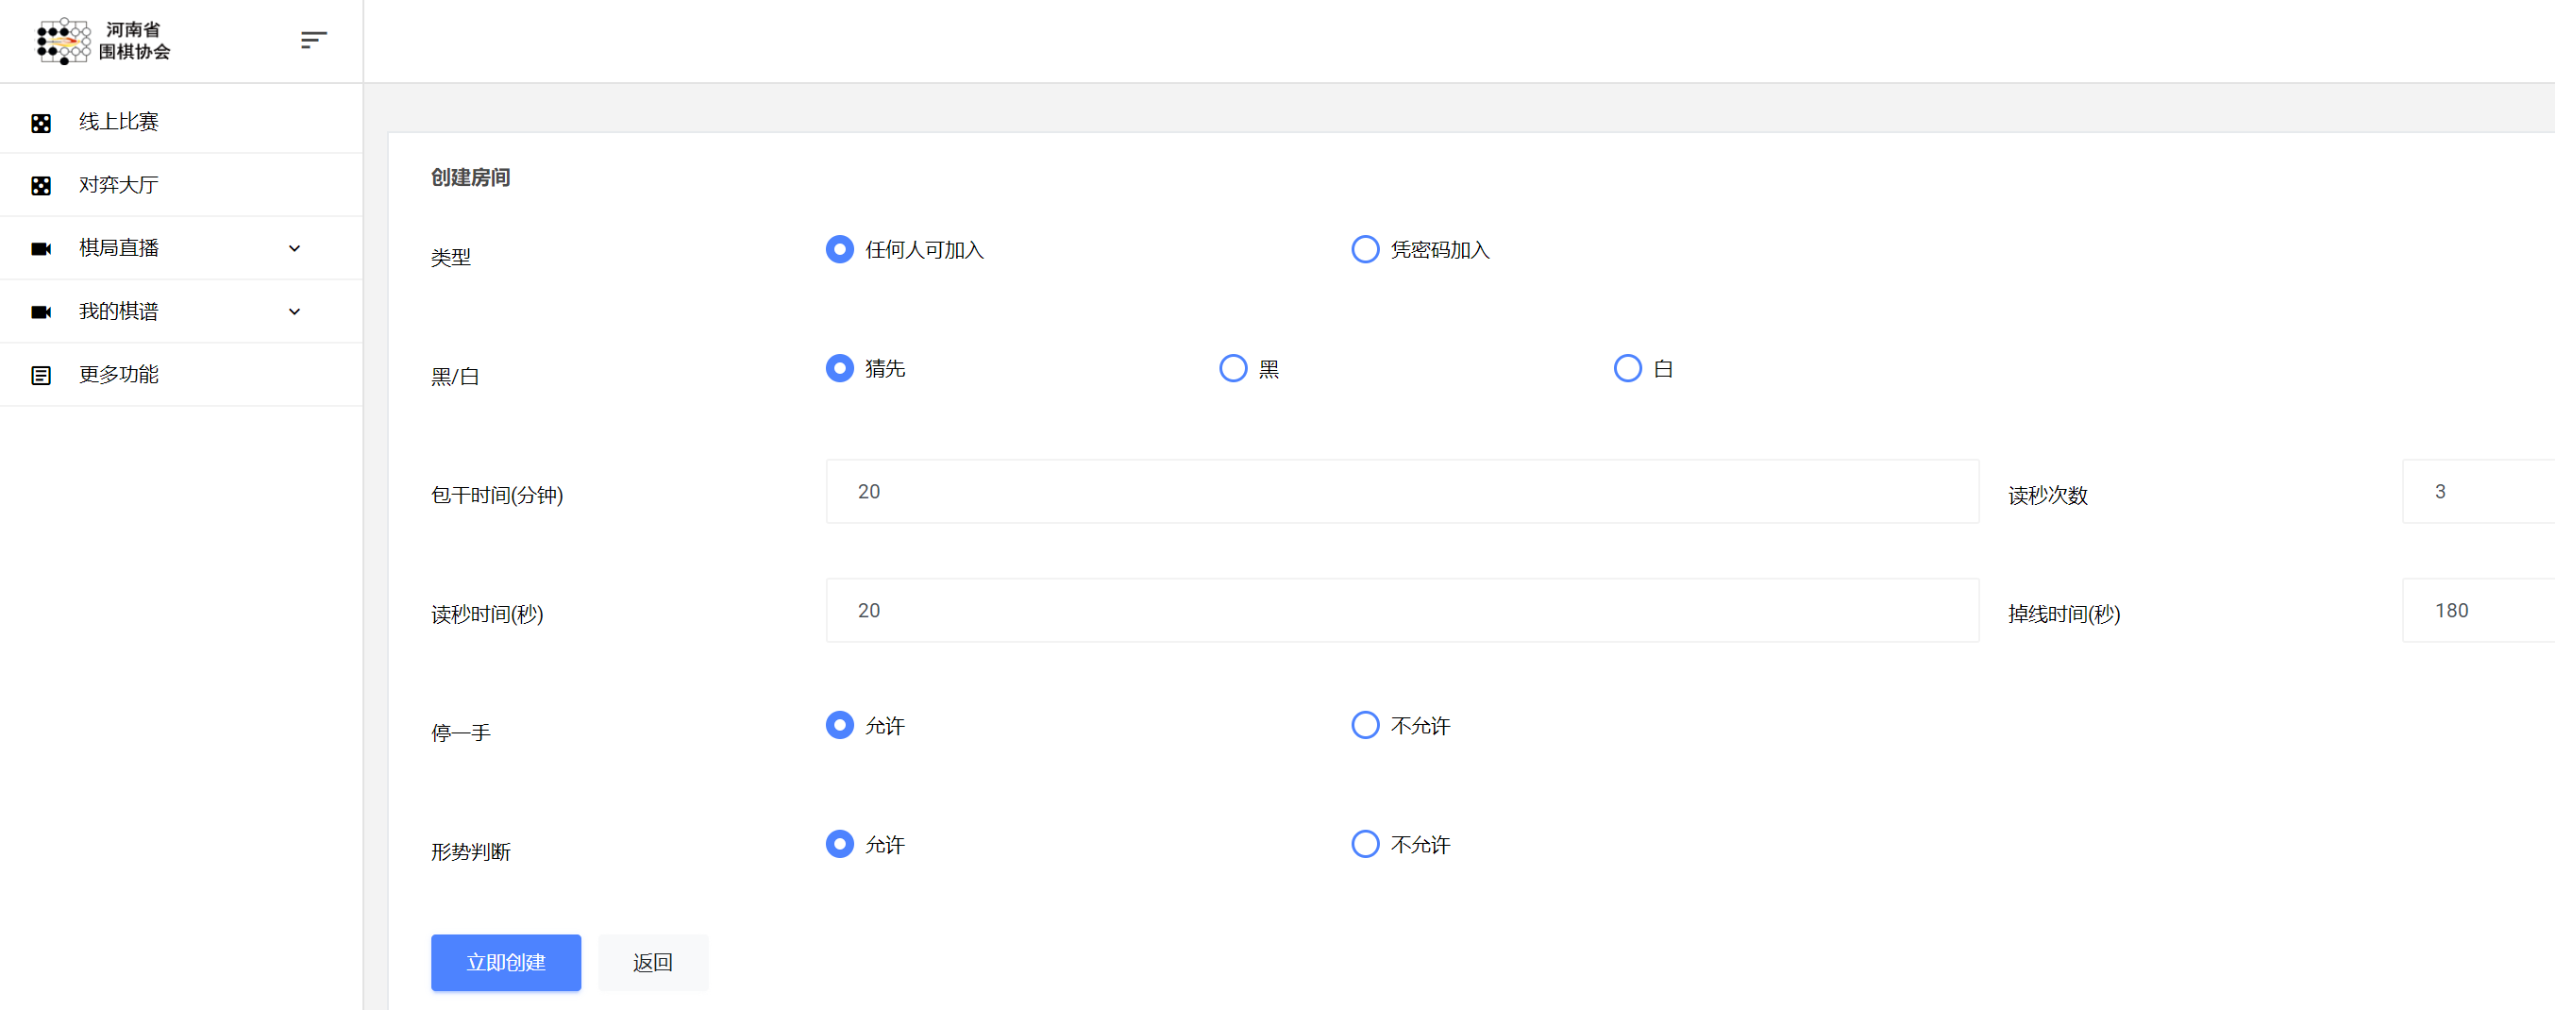Screen dimensions: 2555x1010
Task: Focus the 包干时间(分钟) input field
Action: (1402, 491)
